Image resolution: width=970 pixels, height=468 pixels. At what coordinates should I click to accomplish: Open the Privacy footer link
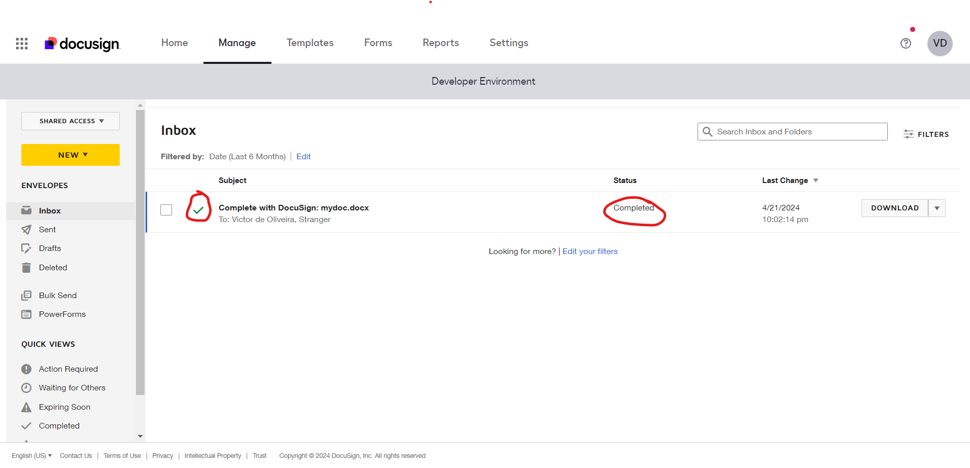163,456
